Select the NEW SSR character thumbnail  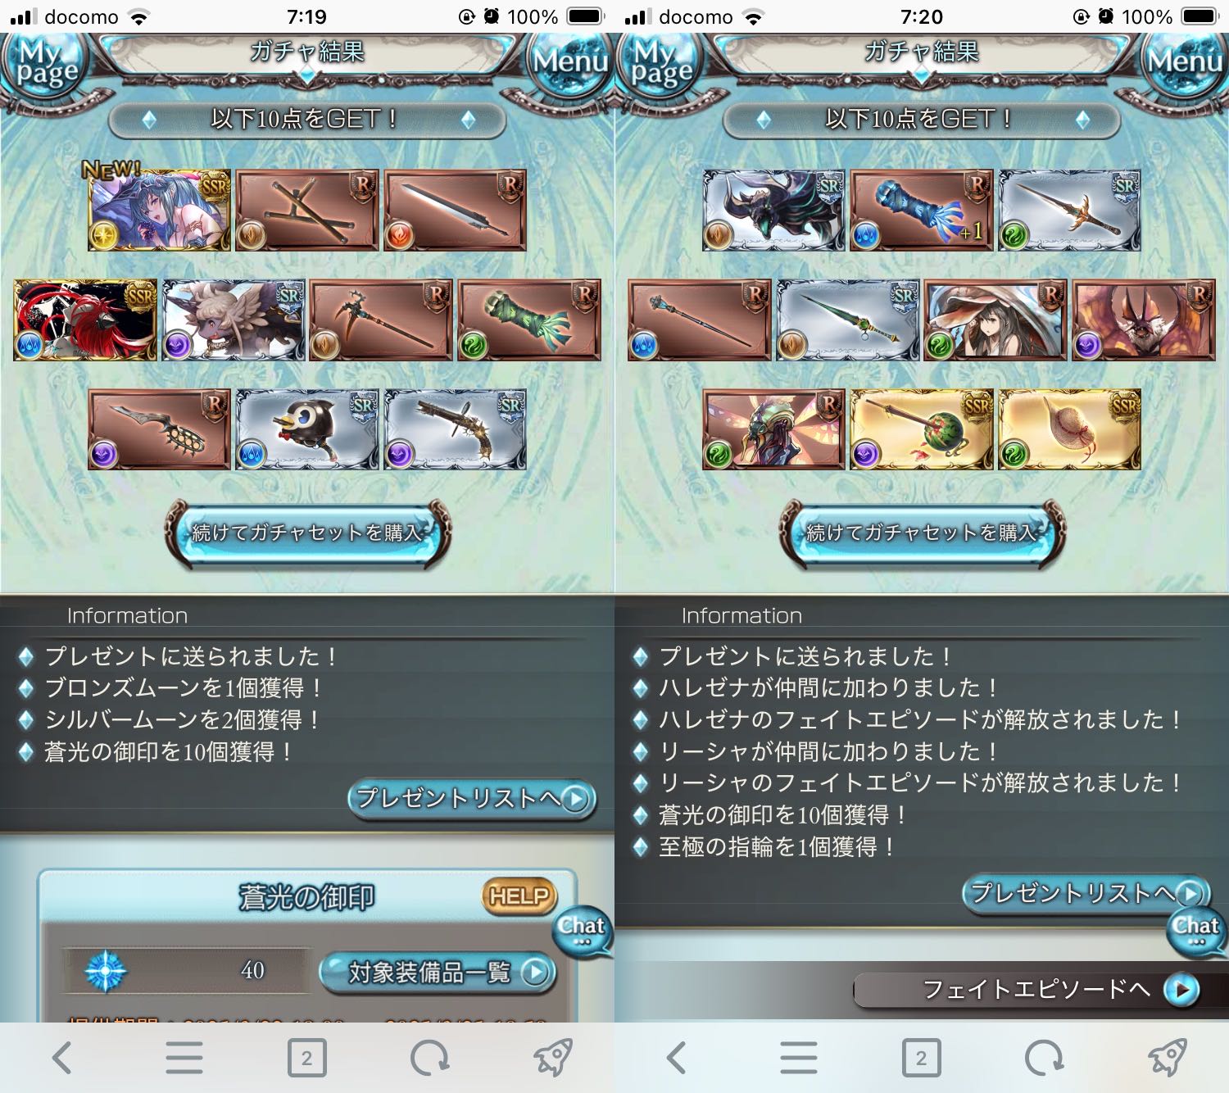pyautogui.click(x=160, y=211)
